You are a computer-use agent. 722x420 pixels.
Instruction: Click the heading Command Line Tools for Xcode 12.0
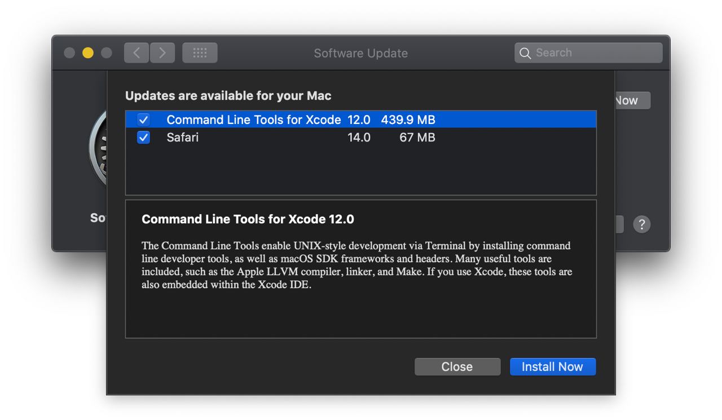pos(248,219)
